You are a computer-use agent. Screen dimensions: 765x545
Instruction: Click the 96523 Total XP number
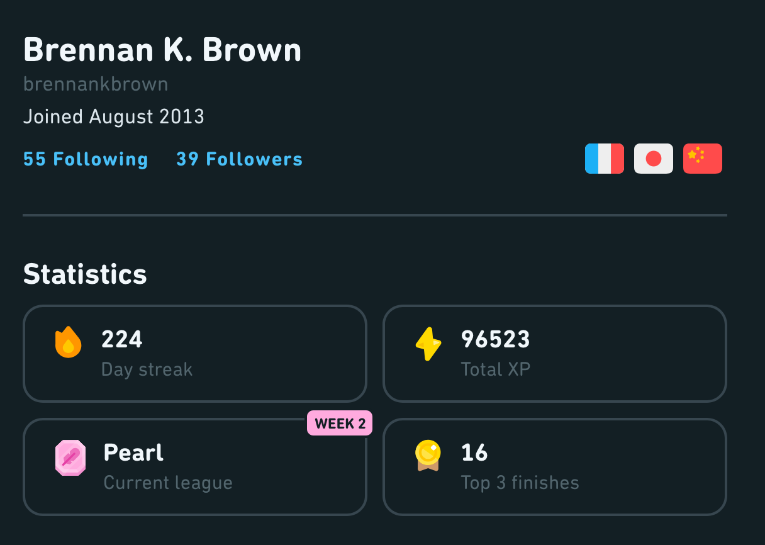(495, 340)
